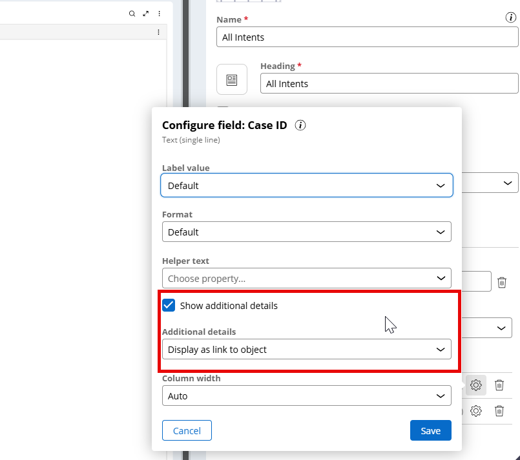Click the Save button

[430, 431]
